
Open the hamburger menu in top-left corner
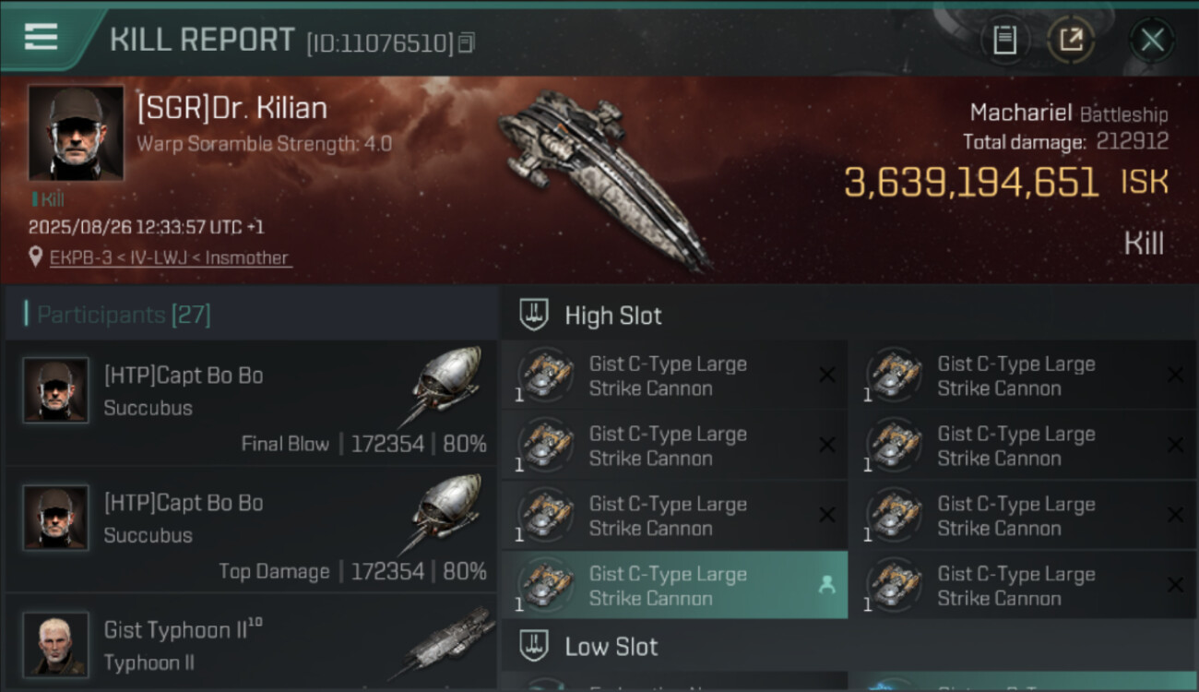(x=42, y=38)
